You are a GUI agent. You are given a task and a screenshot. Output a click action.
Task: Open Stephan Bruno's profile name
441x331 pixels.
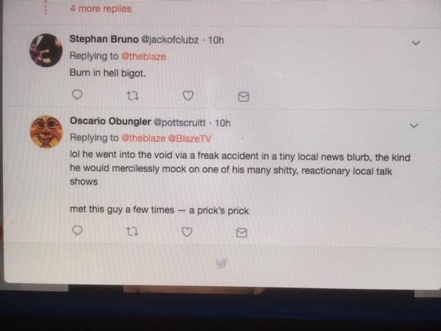pyautogui.click(x=104, y=39)
